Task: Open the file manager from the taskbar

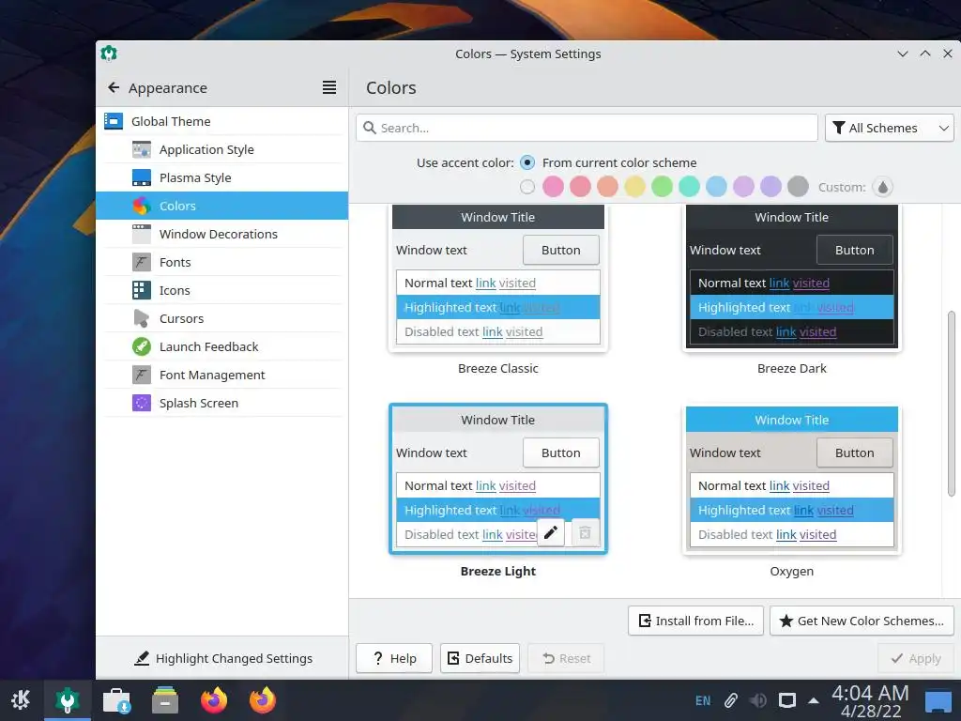Action: (165, 699)
